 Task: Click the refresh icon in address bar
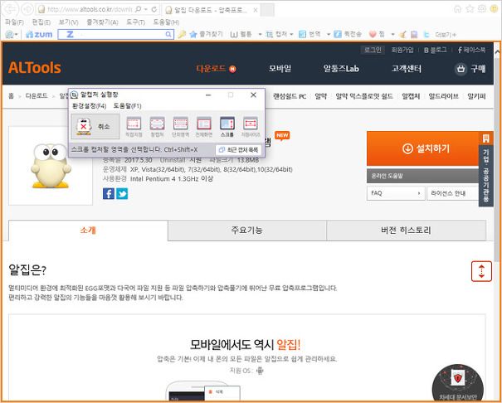(154, 9)
